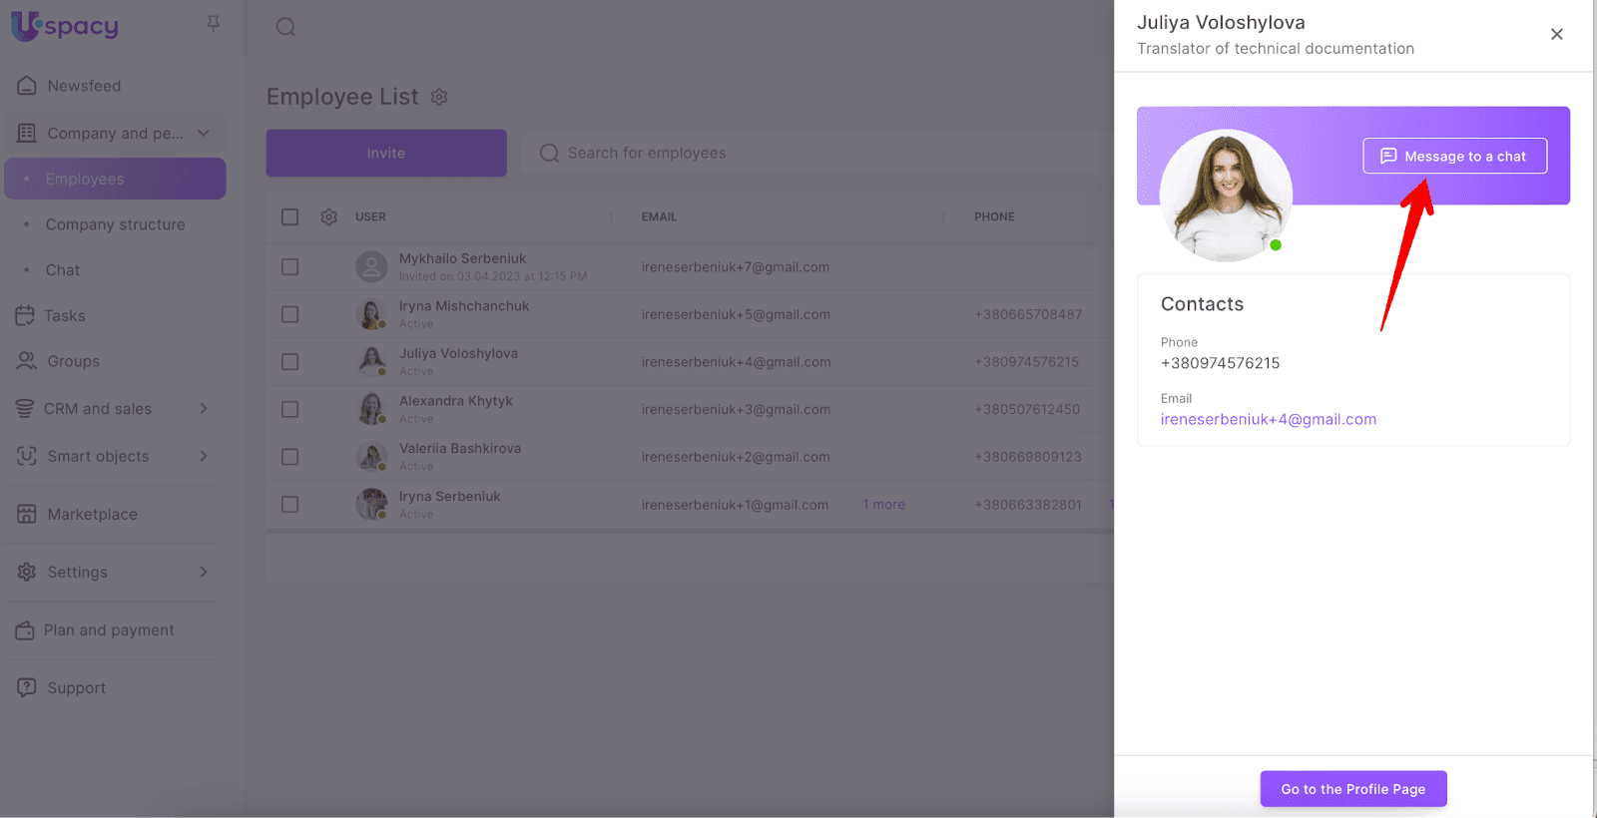Viewport: 1597px width, 818px height.
Task: Open Company structure menu item
Action: (115, 224)
